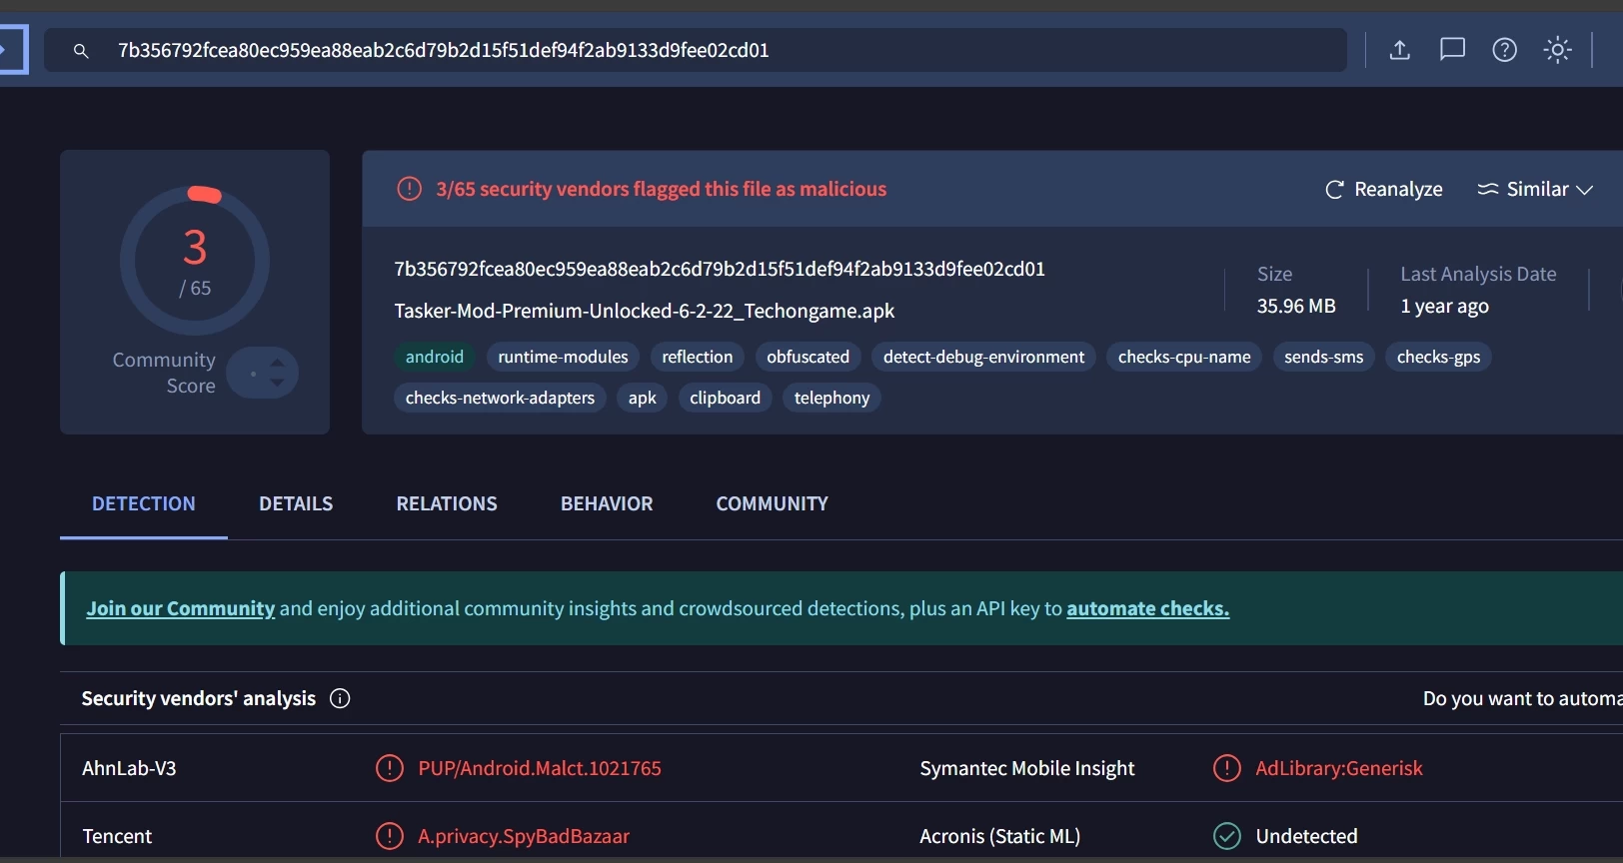Vote up the community score

[x=278, y=364]
